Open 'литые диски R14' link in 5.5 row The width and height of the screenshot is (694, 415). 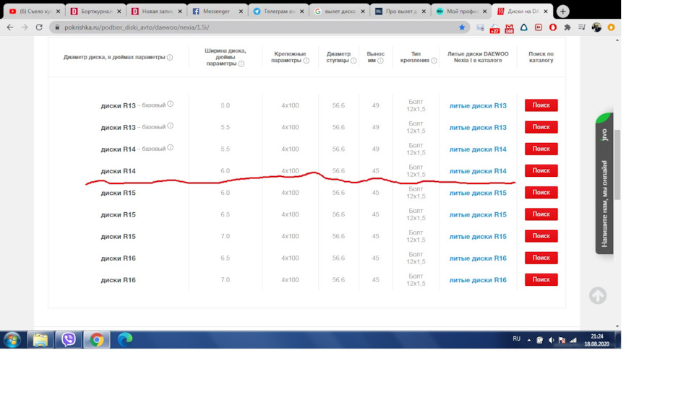coord(478,149)
